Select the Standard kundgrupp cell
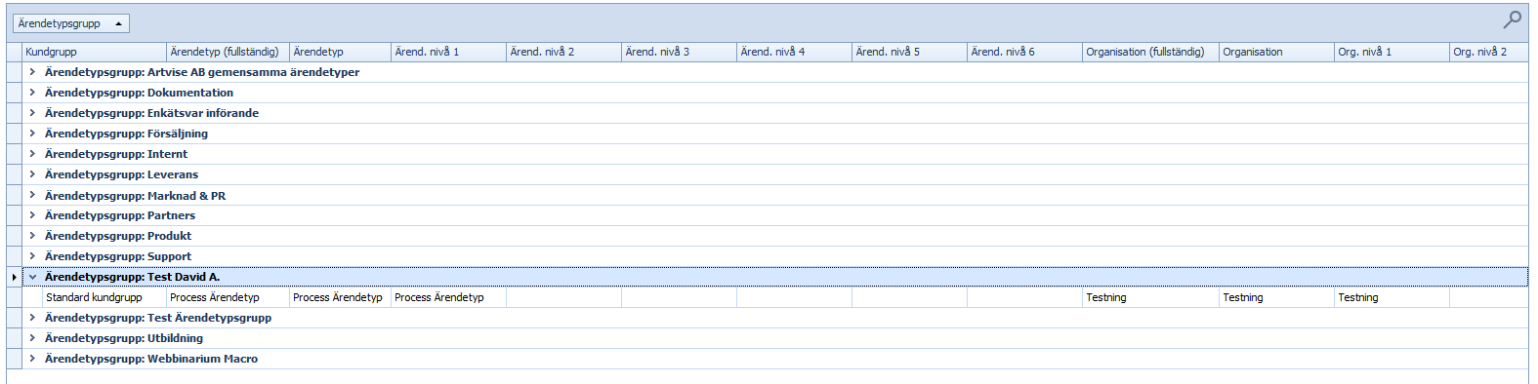 tap(104, 297)
